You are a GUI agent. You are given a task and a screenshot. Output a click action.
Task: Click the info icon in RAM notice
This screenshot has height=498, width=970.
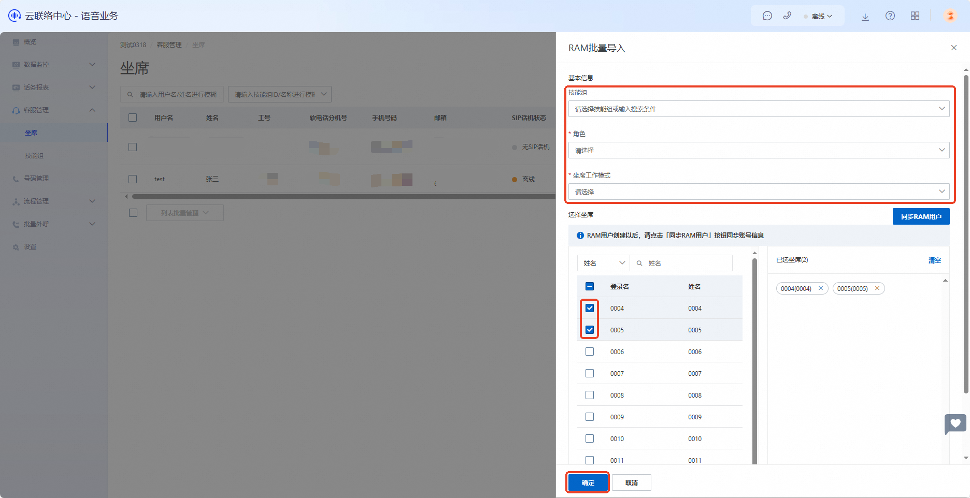[580, 236]
